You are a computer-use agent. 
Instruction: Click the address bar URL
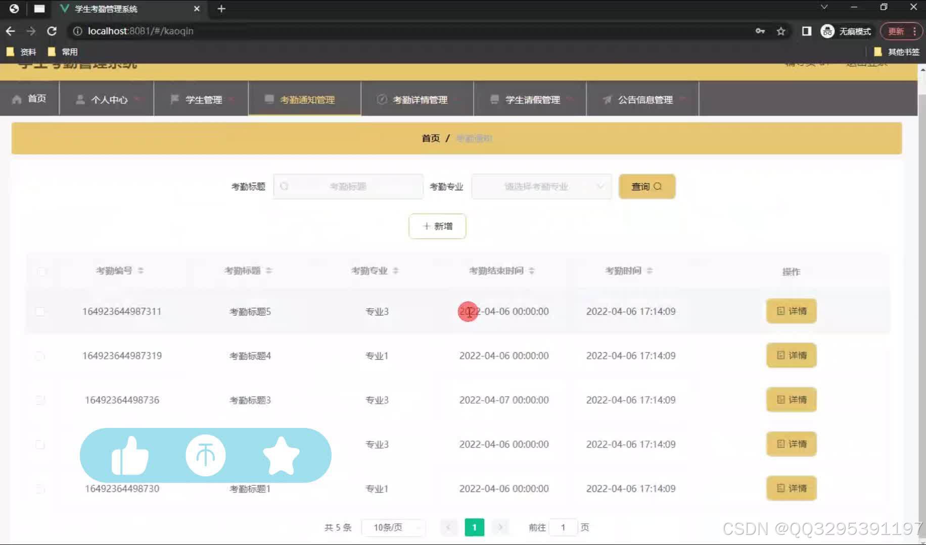click(x=141, y=31)
